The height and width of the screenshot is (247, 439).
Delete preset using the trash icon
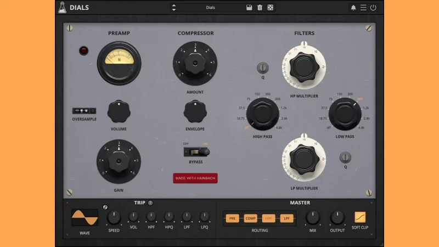(260, 8)
